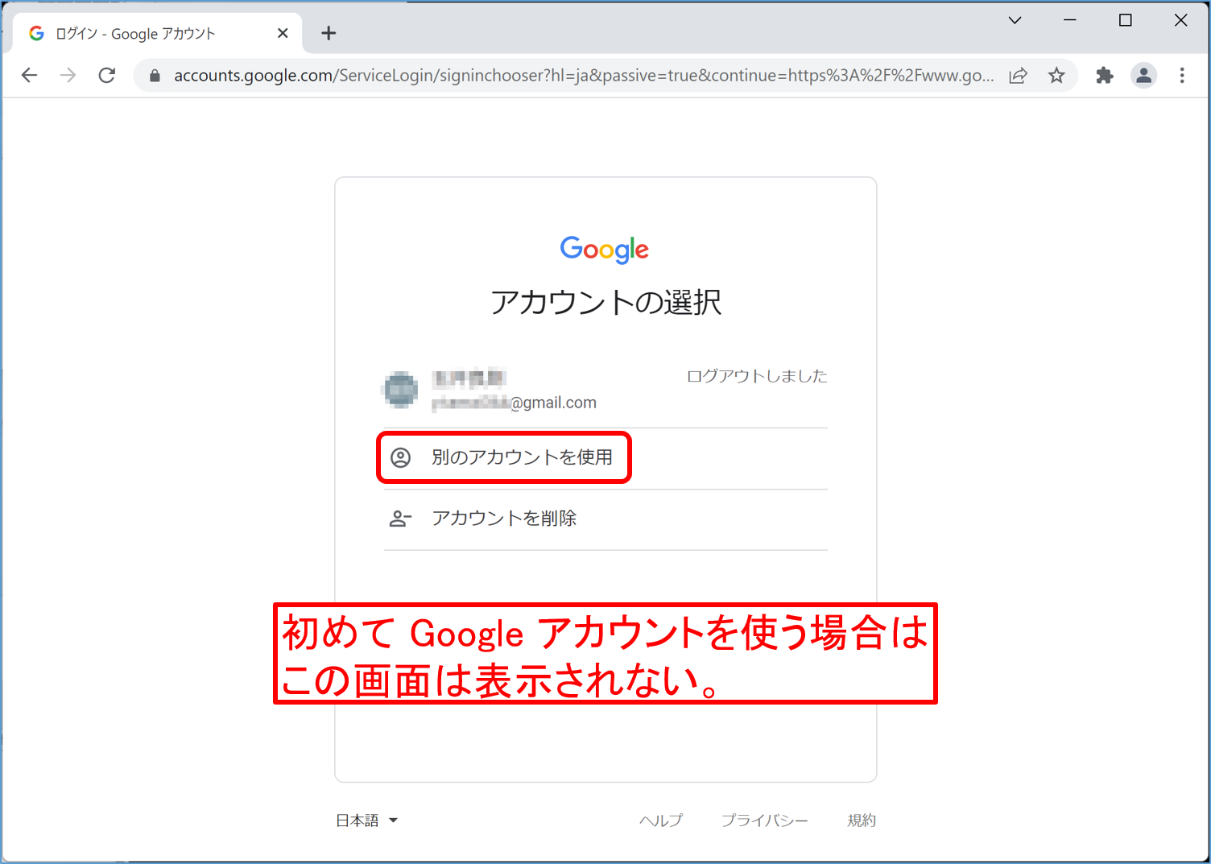Maximize the Chrome window
This screenshot has width=1211, height=864.
coord(1126,20)
